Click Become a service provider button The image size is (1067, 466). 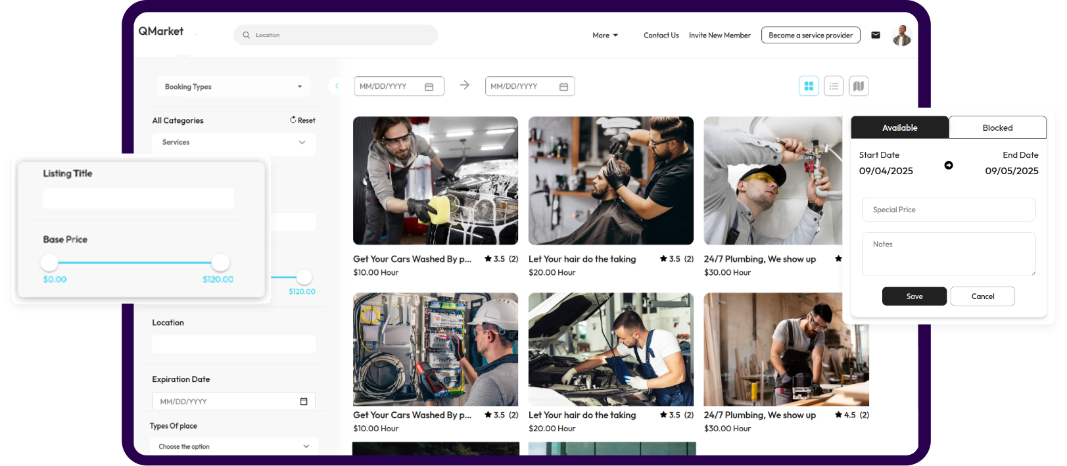click(x=811, y=35)
